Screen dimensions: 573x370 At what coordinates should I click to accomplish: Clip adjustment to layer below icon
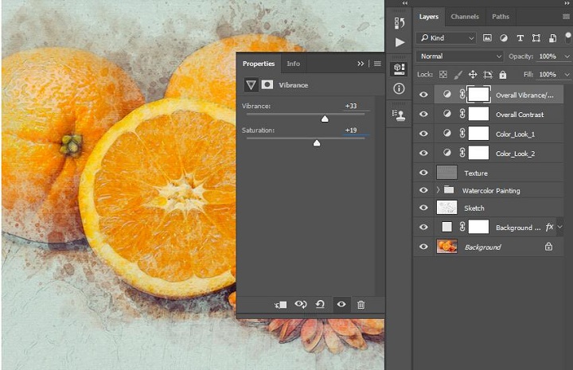tap(281, 305)
